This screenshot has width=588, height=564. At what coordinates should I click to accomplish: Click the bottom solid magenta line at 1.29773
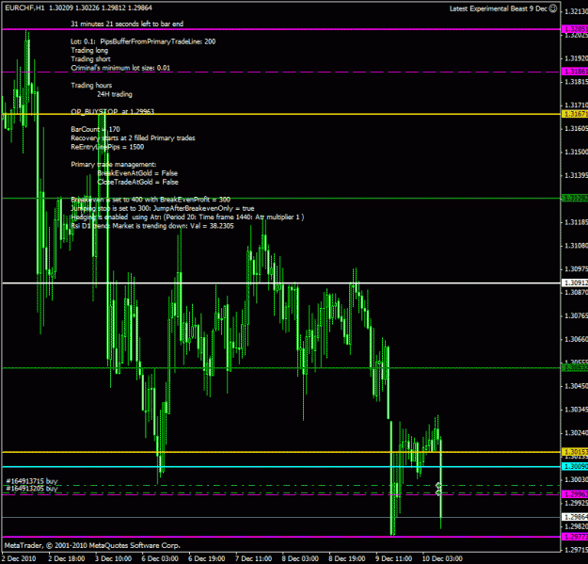281,537
